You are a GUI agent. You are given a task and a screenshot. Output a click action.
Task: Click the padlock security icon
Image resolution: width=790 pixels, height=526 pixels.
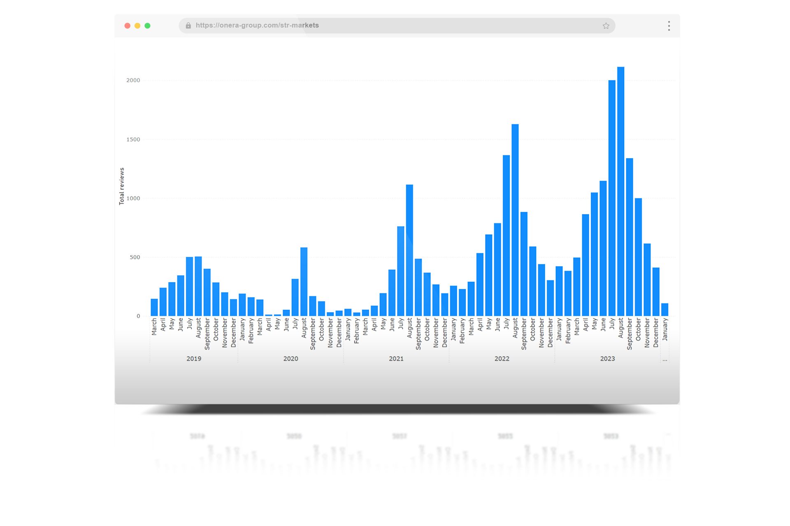(188, 25)
